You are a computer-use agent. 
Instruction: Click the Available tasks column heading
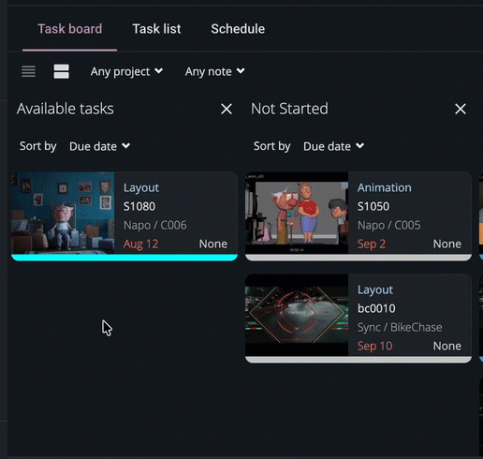(x=66, y=109)
